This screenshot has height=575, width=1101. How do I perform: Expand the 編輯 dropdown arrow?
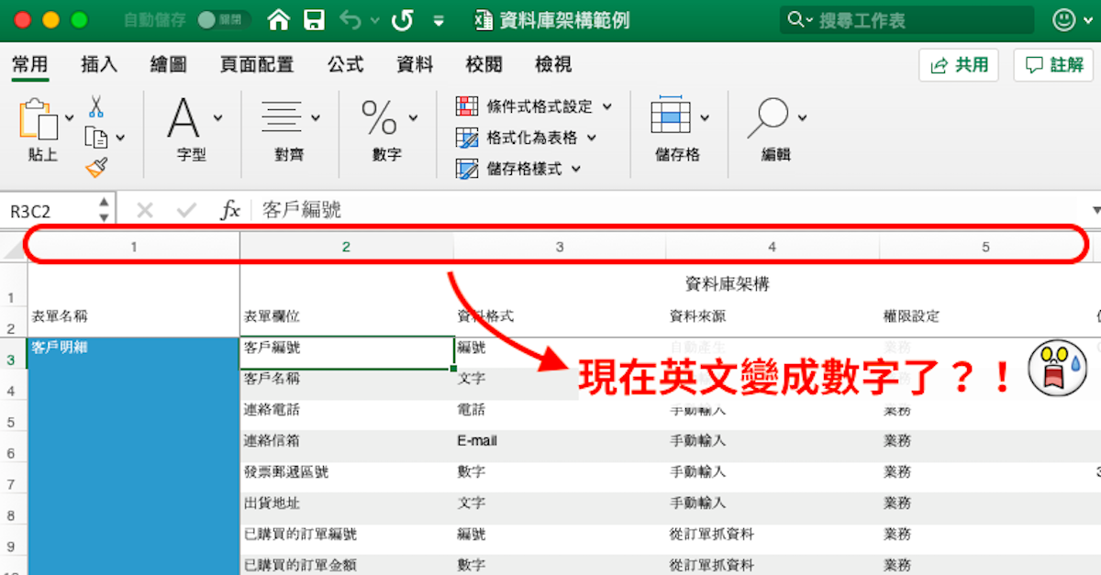(x=803, y=117)
